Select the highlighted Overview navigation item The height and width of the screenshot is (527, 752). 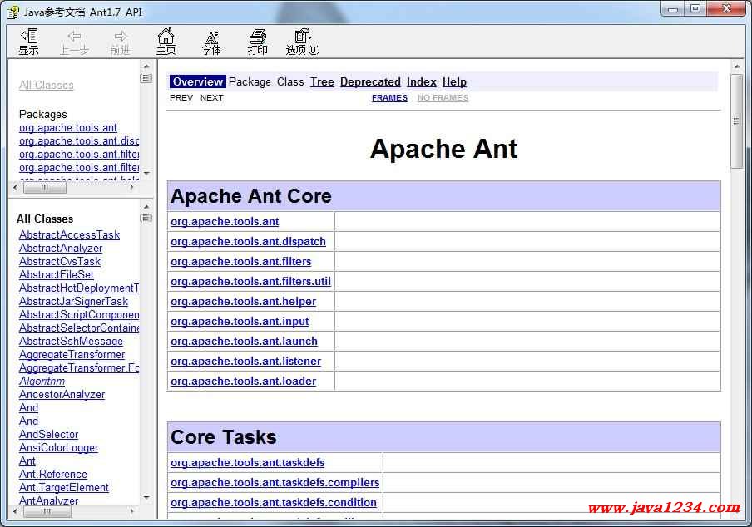click(198, 82)
